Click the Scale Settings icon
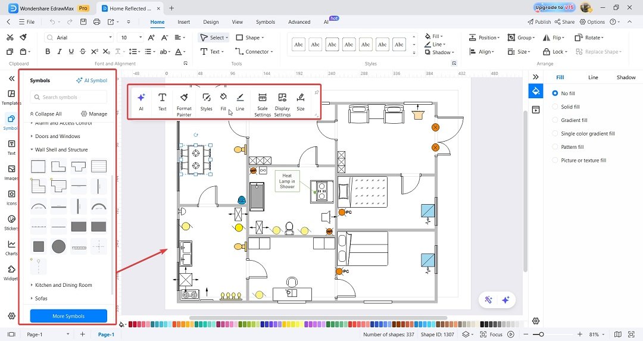This screenshot has height=341, width=643. 263,104
